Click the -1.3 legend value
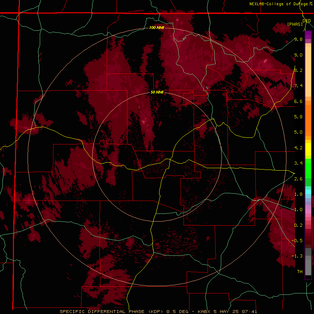314x314 pixels. point(297,256)
